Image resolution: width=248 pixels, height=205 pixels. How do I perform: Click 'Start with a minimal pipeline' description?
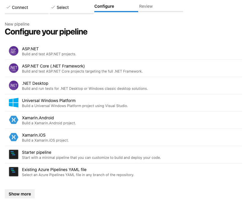click(91, 158)
